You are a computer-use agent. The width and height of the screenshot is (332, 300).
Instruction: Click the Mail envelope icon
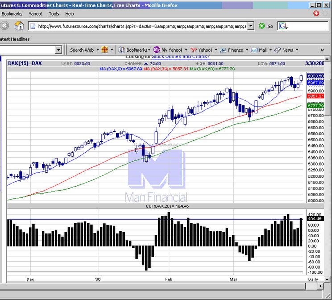click(254, 50)
